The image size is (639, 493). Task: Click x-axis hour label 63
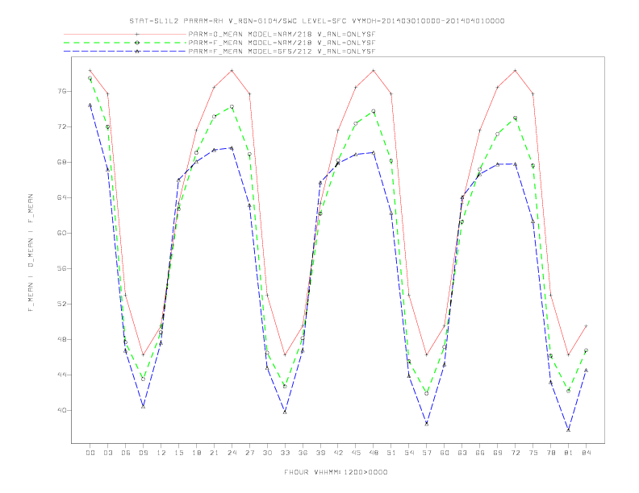coord(462,453)
